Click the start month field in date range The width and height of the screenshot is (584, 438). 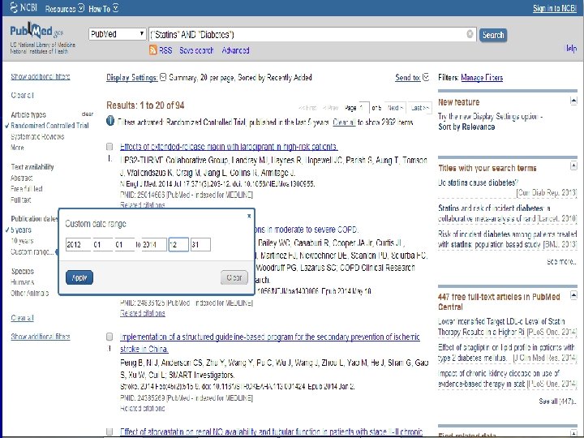coord(103,245)
